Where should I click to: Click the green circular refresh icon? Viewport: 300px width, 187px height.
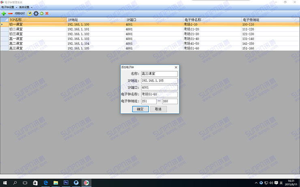pos(42,13)
